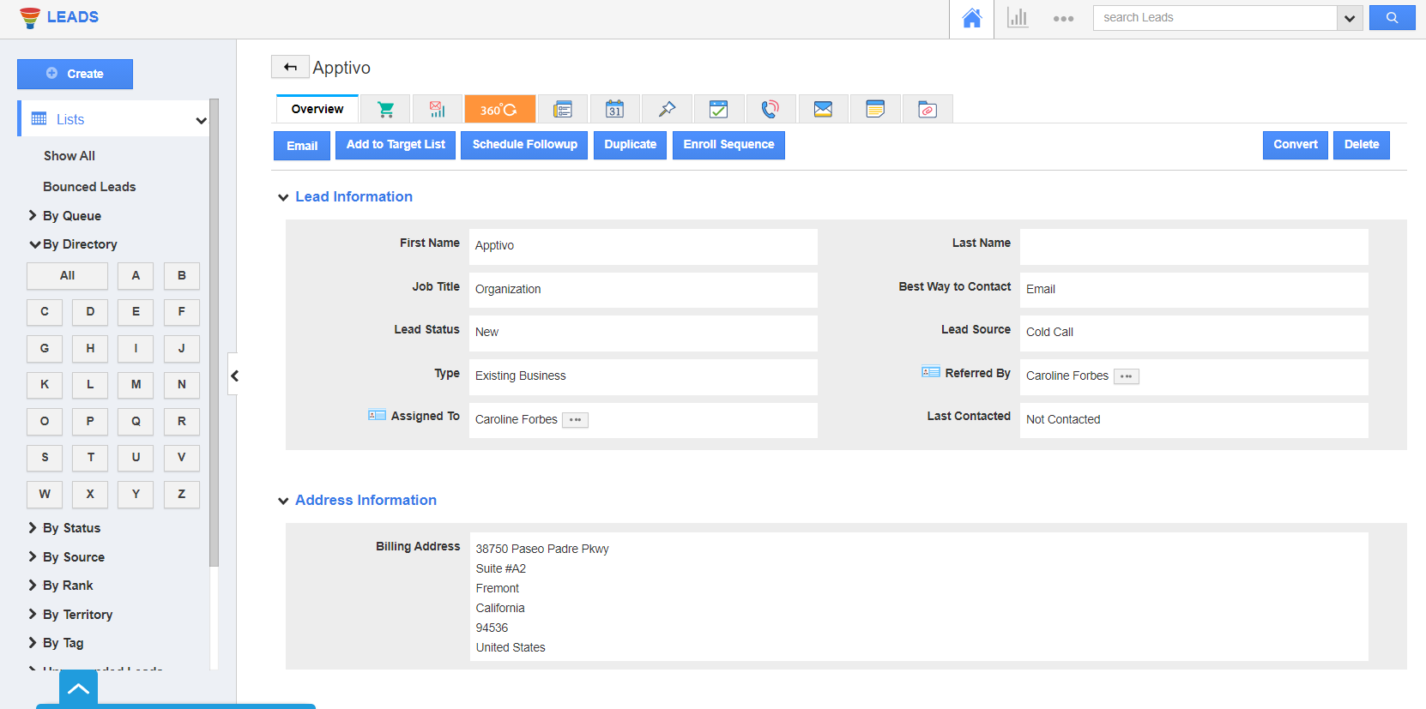Go to the home icon

tap(971, 18)
